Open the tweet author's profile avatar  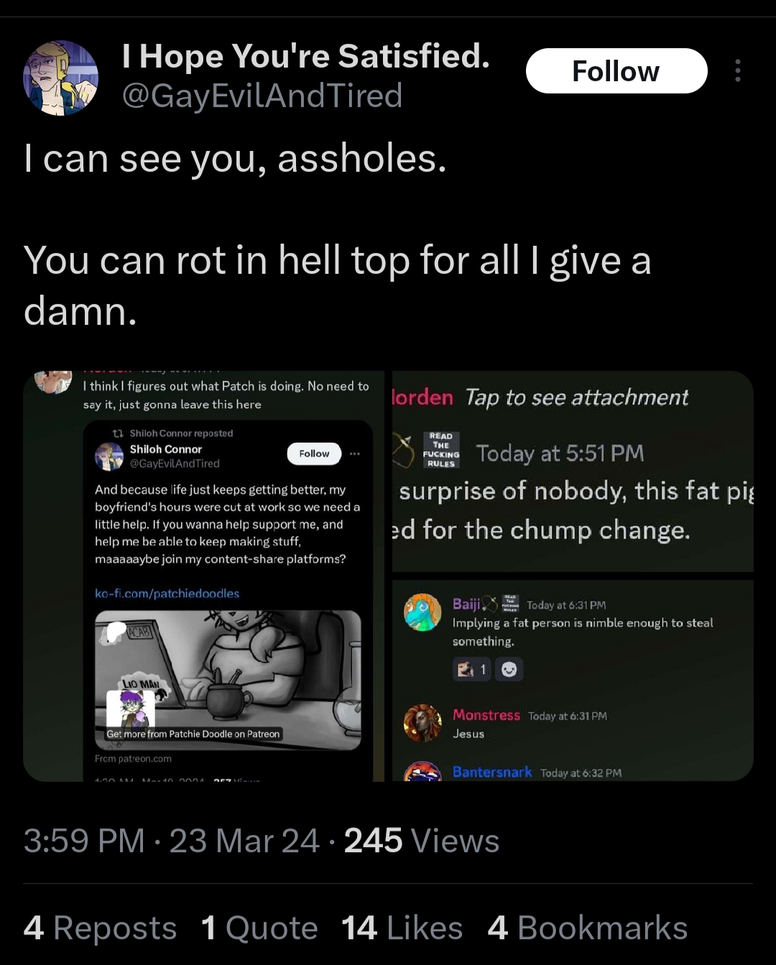tap(61, 78)
